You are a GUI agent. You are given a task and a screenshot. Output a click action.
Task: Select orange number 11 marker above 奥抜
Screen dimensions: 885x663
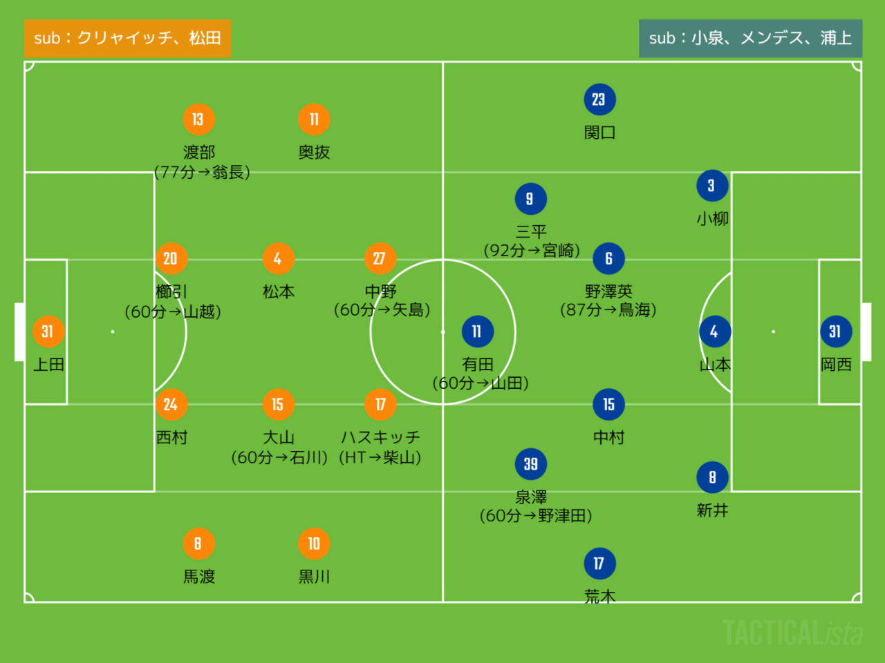tap(314, 119)
